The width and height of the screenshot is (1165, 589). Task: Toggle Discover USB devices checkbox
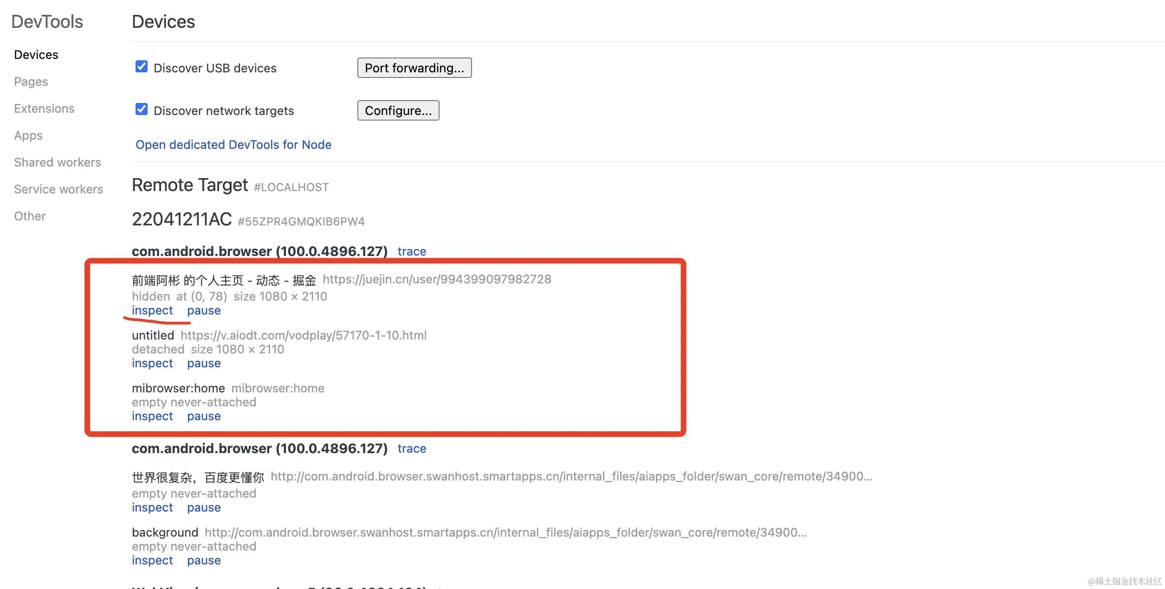[142, 67]
